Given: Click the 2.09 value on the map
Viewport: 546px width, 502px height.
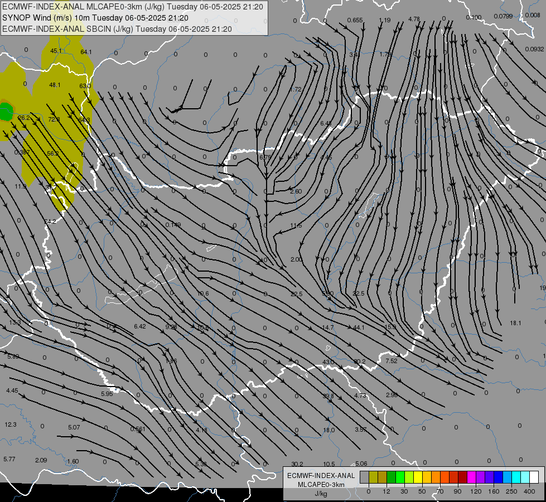Looking at the screenshot, I should click(41, 460).
